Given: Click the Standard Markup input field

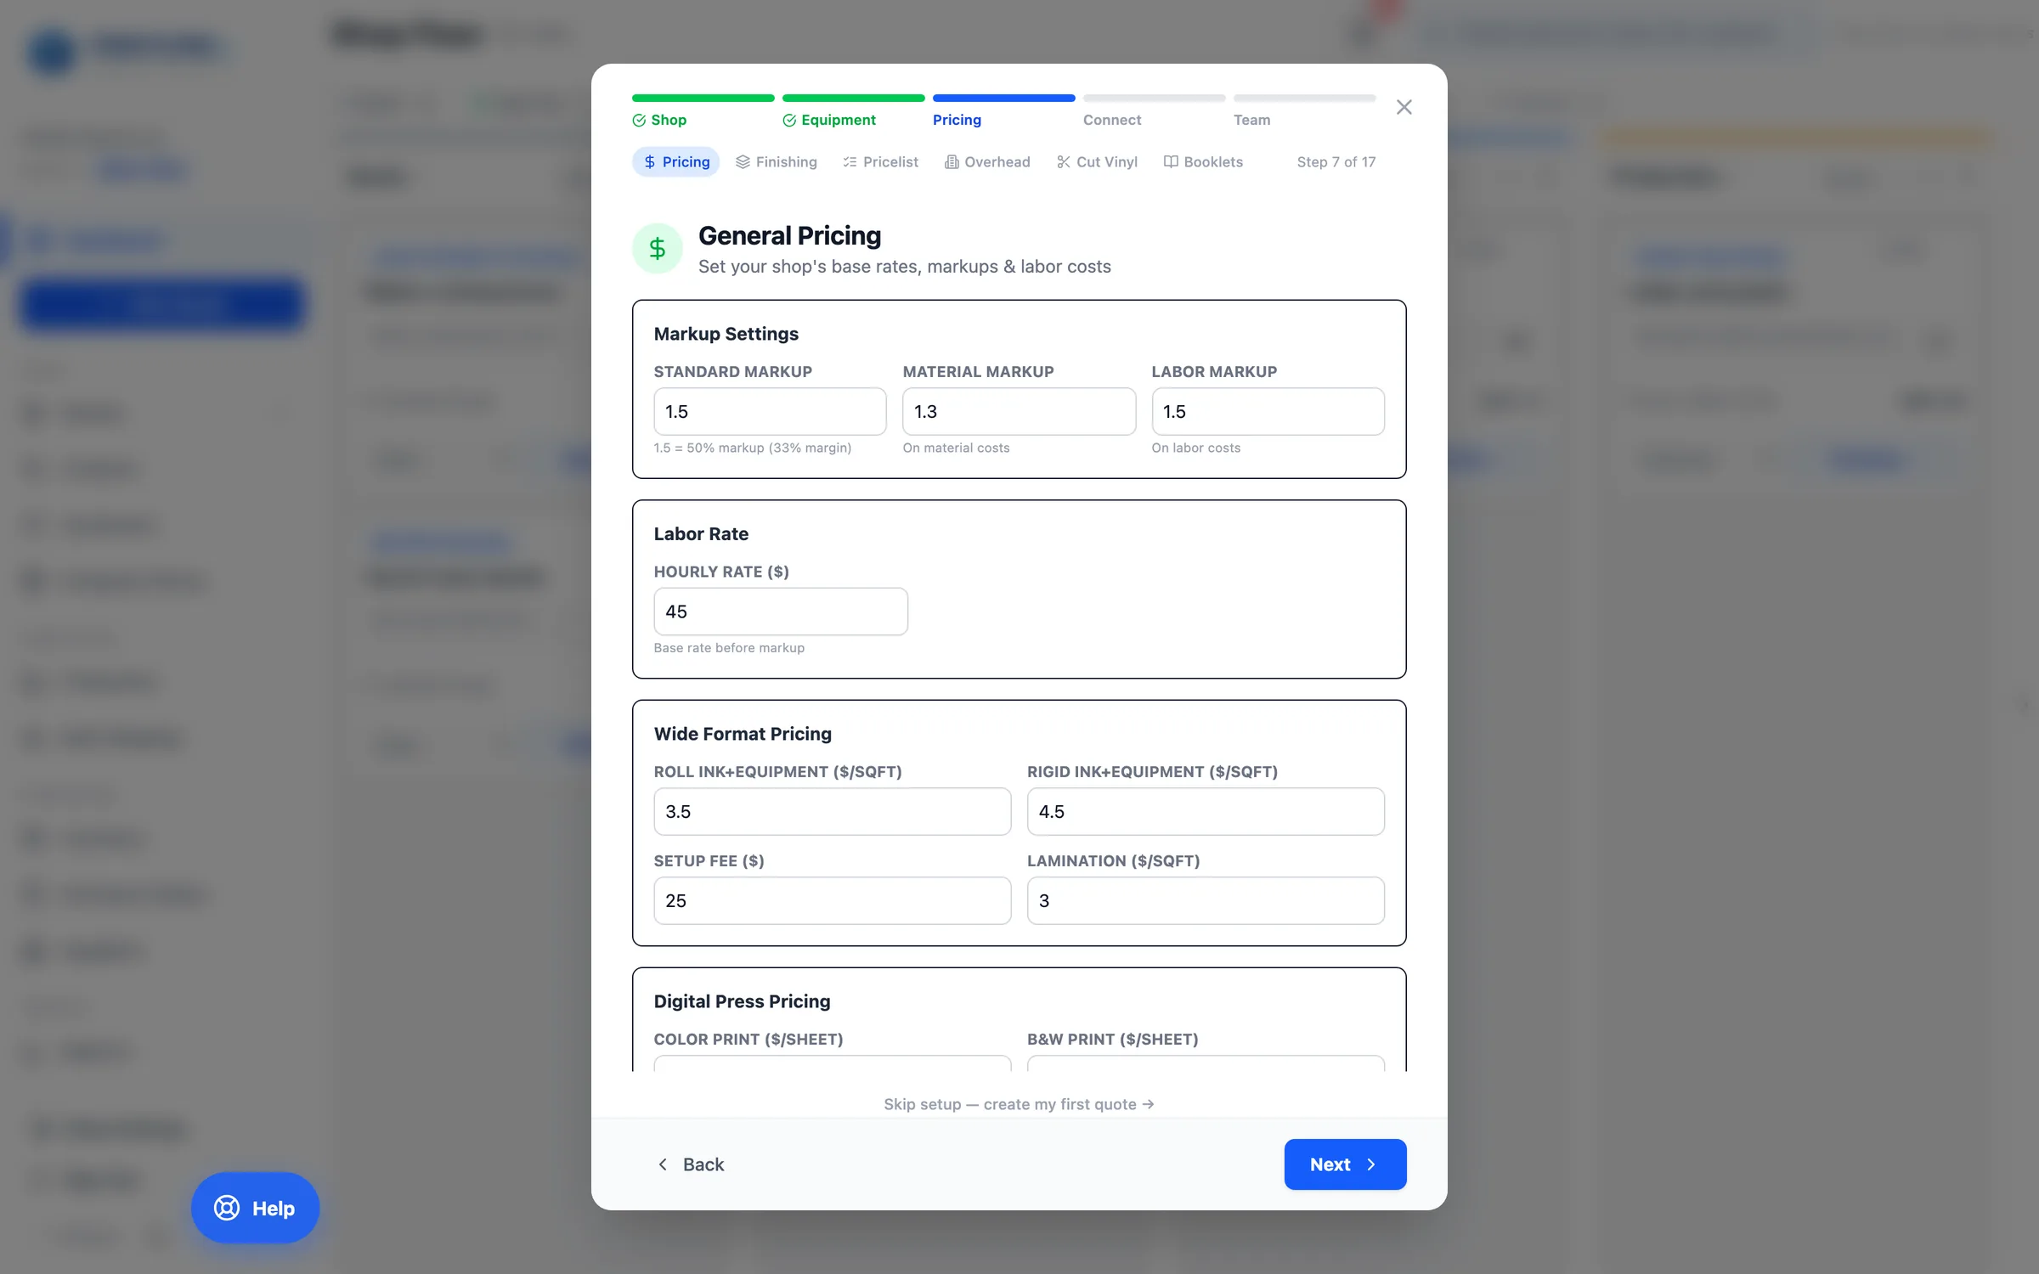Looking at the screenshot, I should click(x=770, y=411).
